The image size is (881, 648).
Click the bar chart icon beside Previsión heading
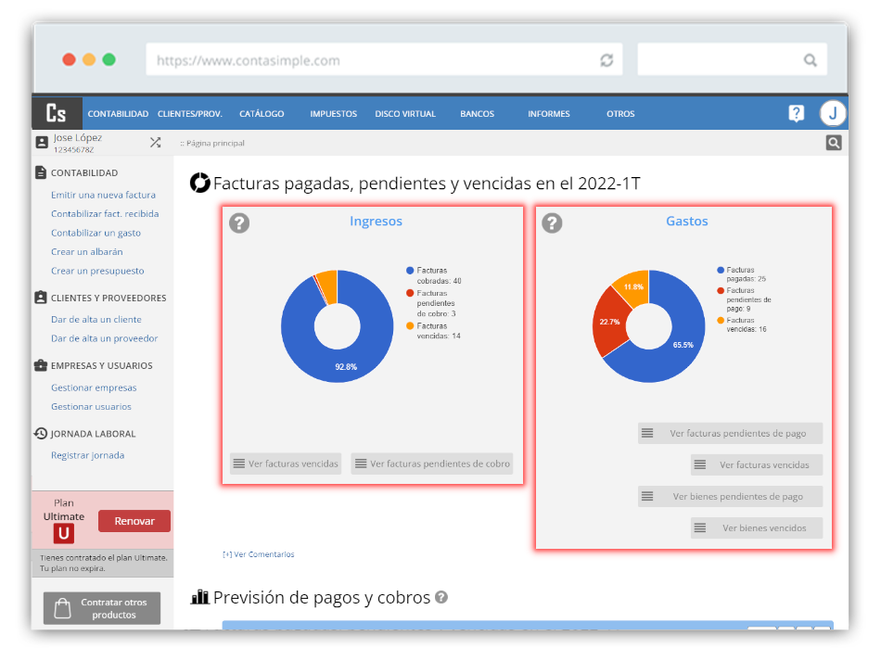(x=200, y=597)
